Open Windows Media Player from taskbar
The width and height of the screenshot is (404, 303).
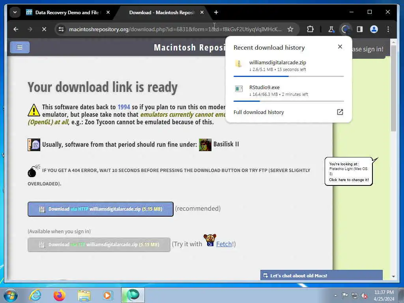108,295
